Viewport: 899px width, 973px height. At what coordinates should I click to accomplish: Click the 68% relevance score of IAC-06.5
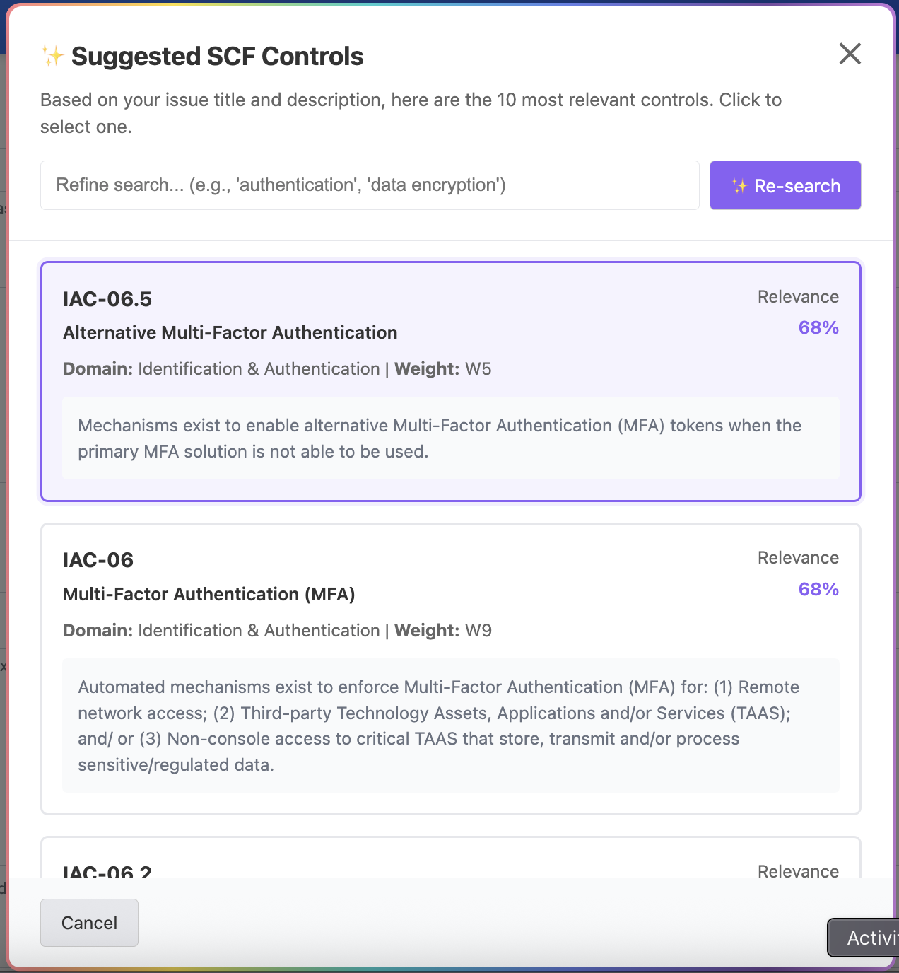point(818,327)
